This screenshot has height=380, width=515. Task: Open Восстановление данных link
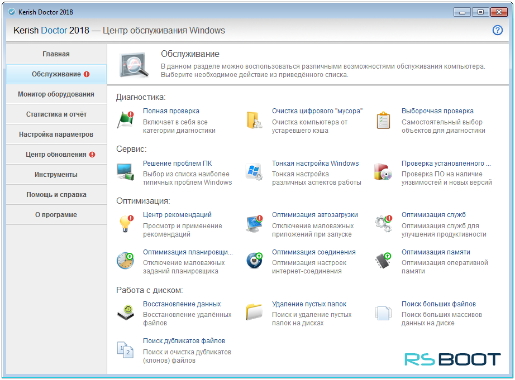(x=182, y=304)
